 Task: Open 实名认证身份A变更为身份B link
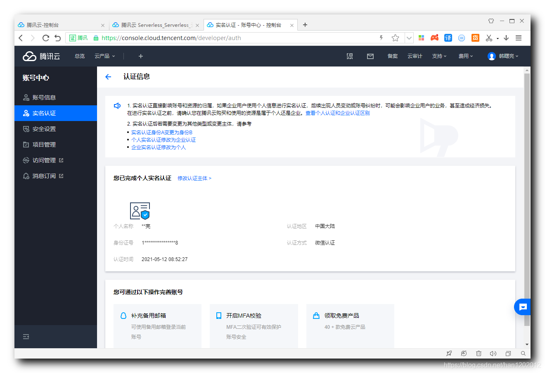(162, 133)
